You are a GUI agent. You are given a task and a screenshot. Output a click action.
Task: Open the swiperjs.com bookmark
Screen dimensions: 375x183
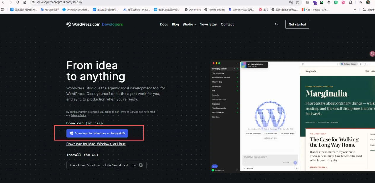(76, 9)
